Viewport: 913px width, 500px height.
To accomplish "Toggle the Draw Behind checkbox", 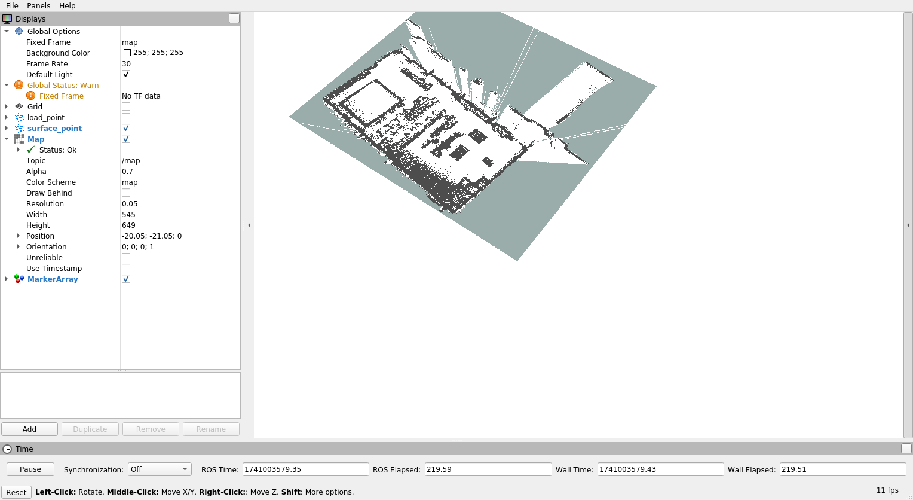I will [126, 193].
